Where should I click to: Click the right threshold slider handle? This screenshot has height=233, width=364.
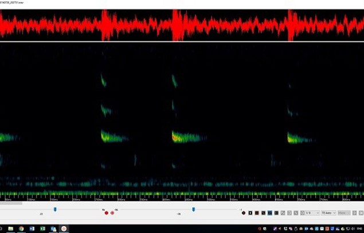[193, 210]
